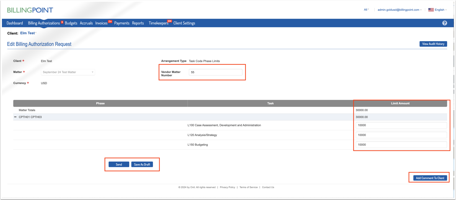Open the Client Settings menu item

(x=184, y=23)
